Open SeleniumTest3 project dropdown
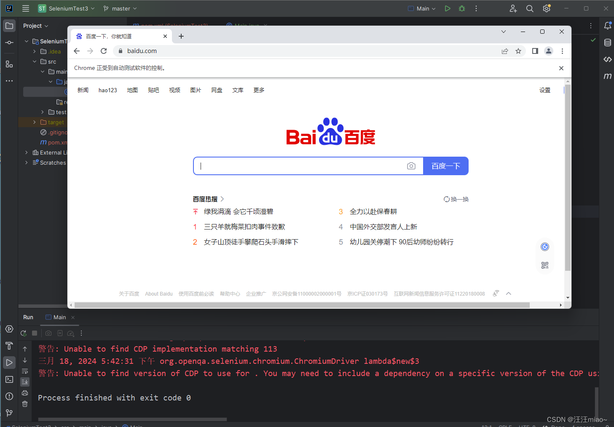 click(67, 8)
